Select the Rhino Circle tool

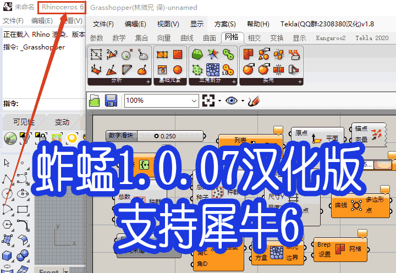click(7, 194)
